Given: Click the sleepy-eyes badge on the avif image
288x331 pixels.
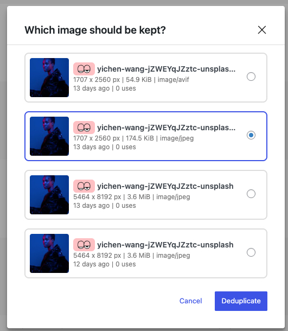Looking at the screenshot, I should 84,69.
